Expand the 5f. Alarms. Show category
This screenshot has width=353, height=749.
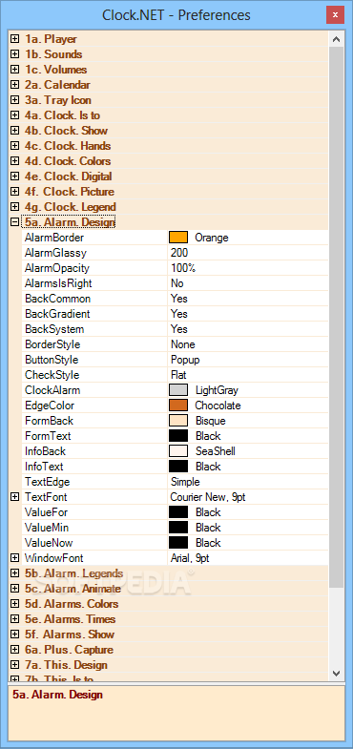[15, 635]
